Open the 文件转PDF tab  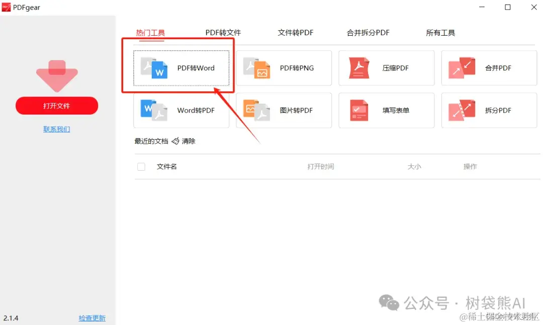click(295, 32)
